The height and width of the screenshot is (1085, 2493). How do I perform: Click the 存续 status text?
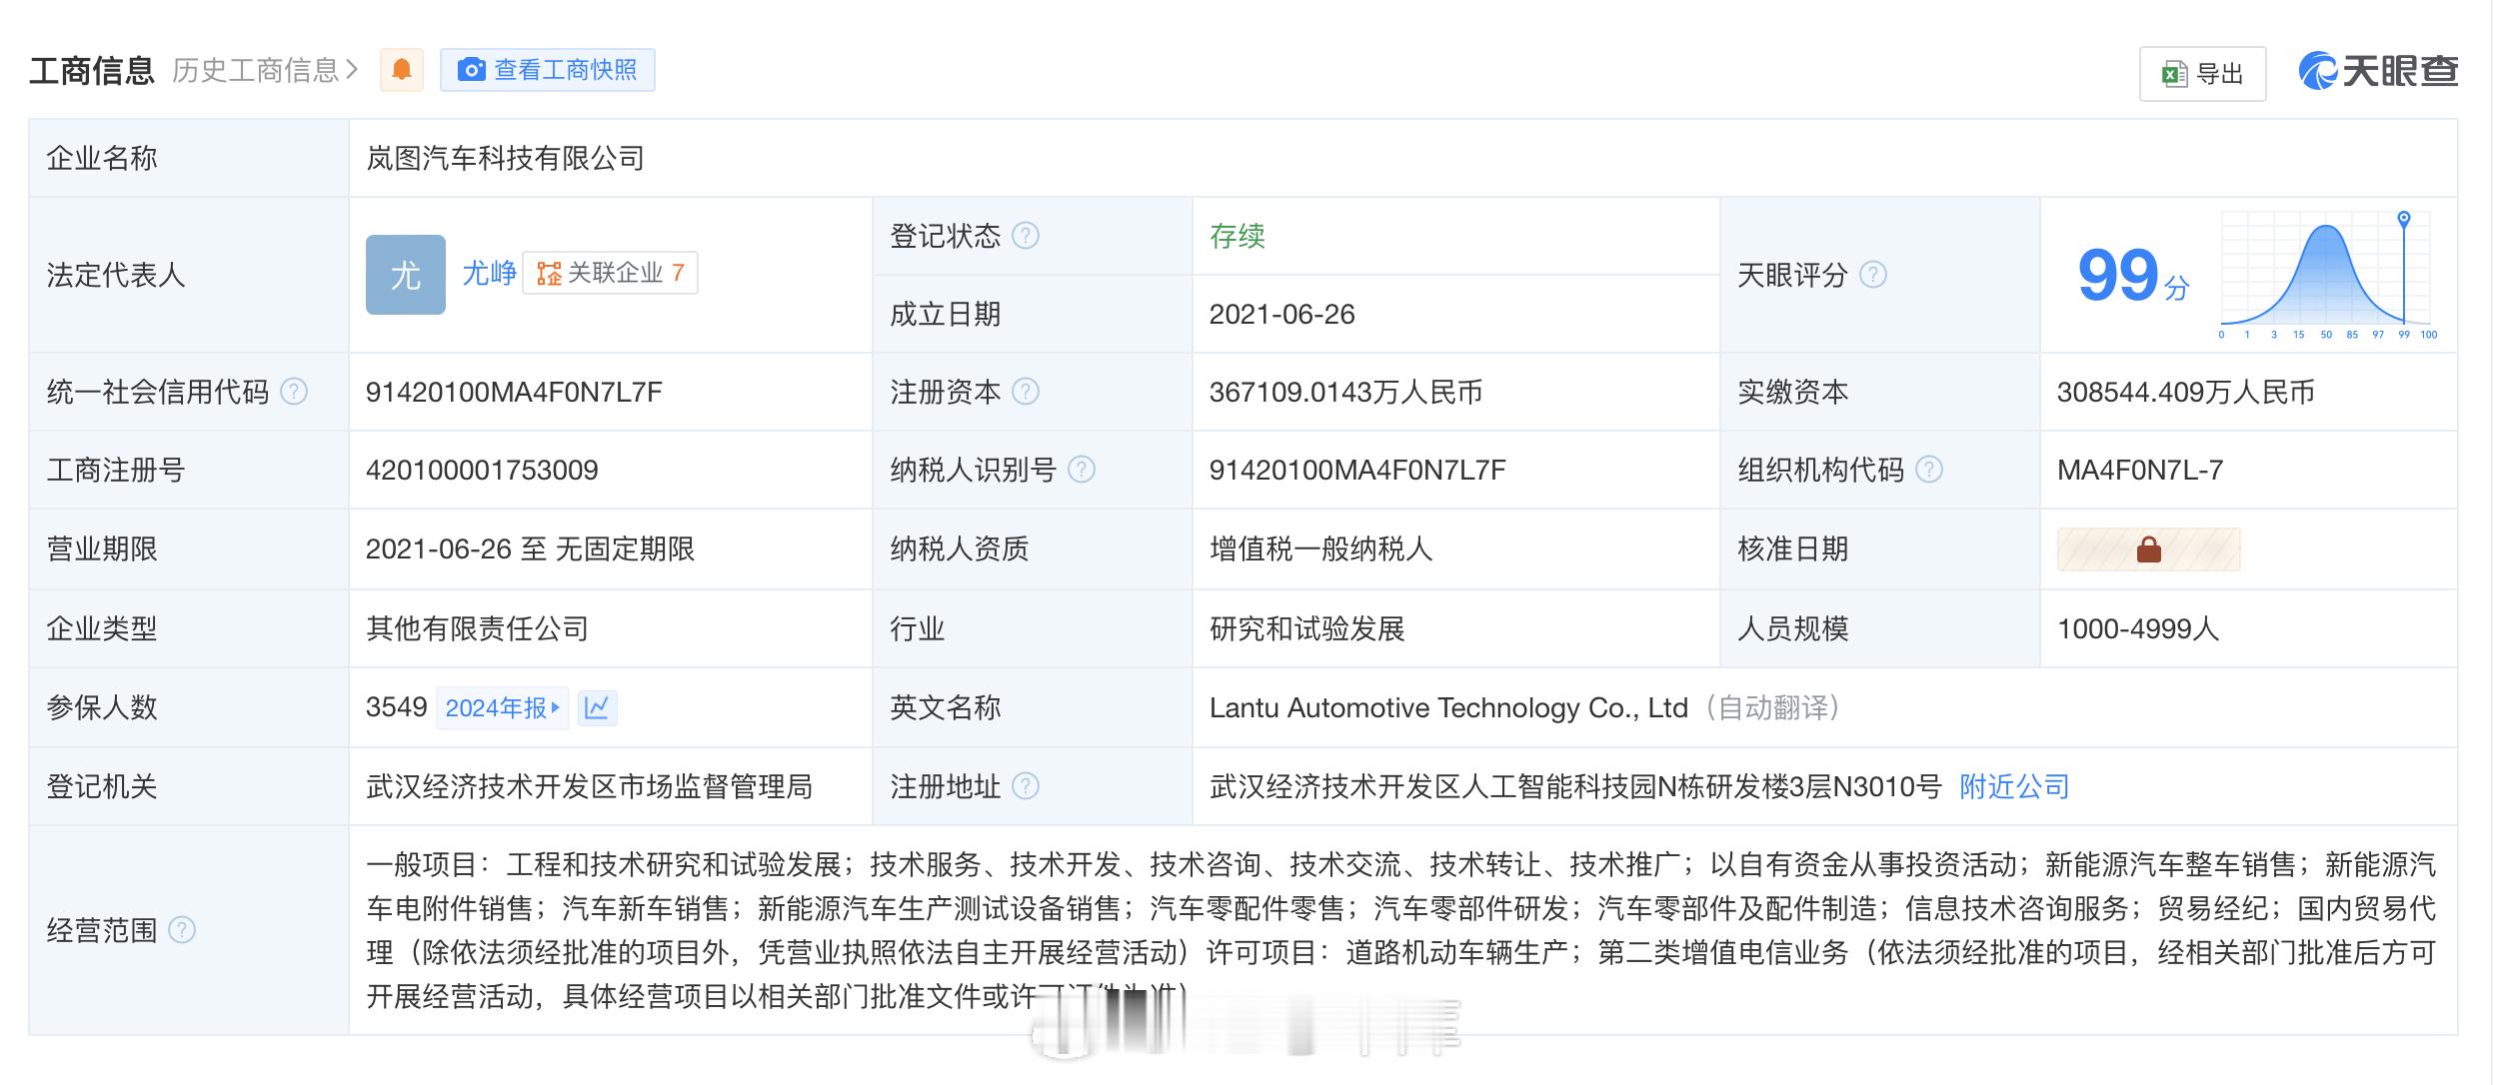[1238, 236]
